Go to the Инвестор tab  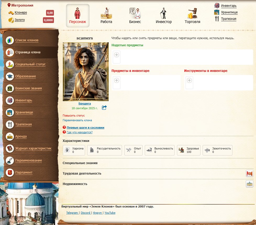(x=164, y=16)
